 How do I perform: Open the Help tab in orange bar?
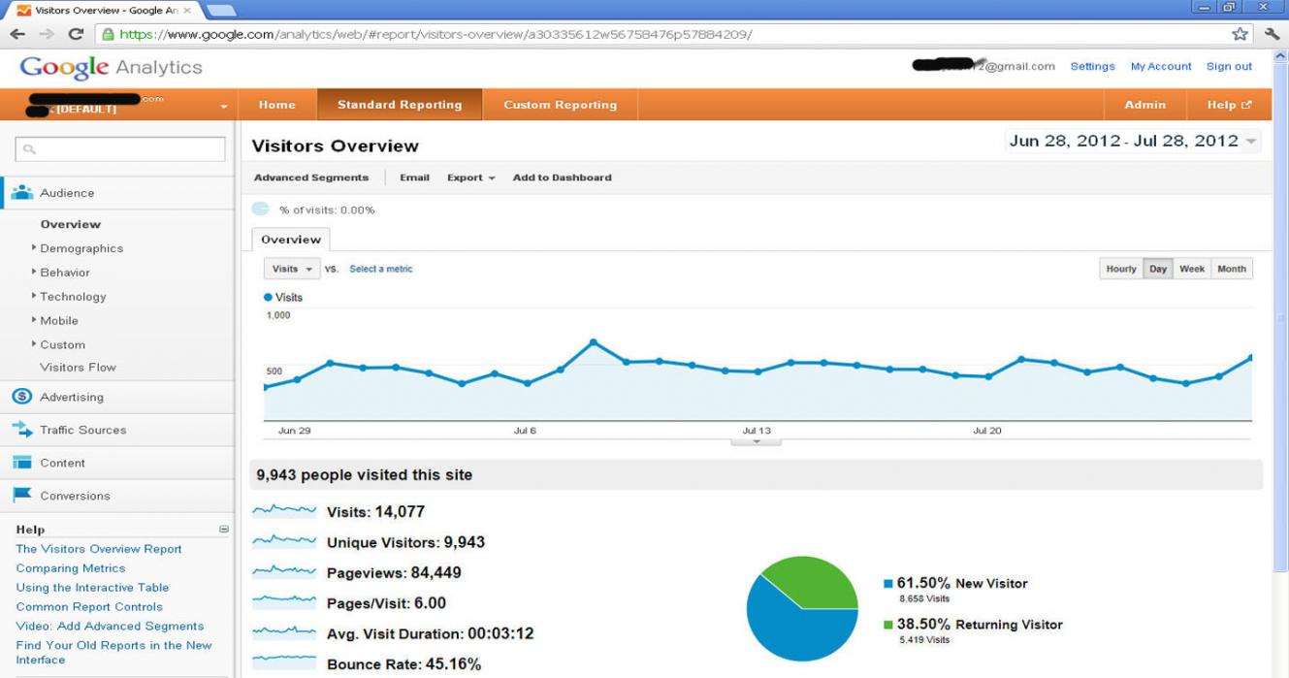(x=1229, y=105)
